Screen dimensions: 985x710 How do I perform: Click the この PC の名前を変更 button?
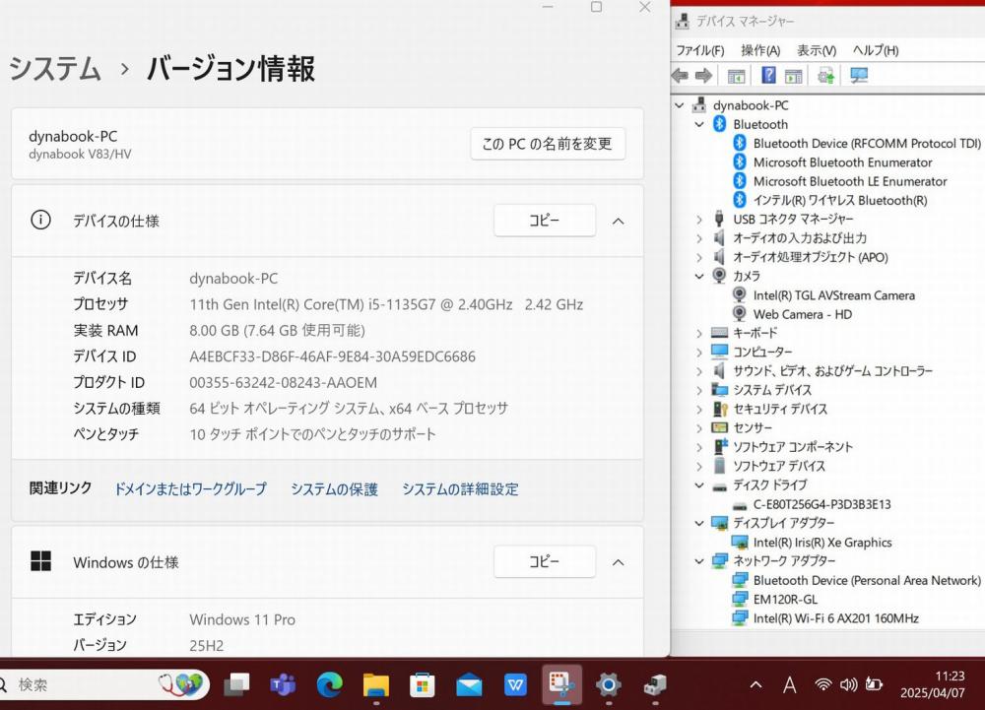point(547,144)
